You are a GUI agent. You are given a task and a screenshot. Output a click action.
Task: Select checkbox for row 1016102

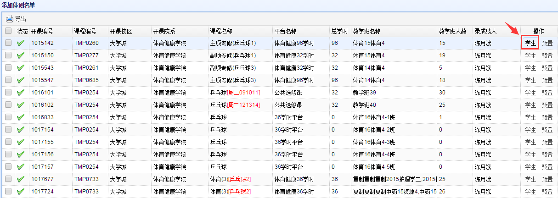8,105
